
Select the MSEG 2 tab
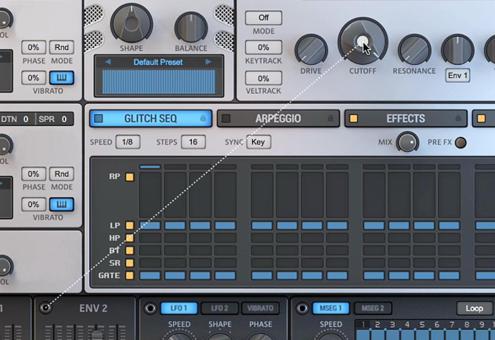(x=373, y=308)
